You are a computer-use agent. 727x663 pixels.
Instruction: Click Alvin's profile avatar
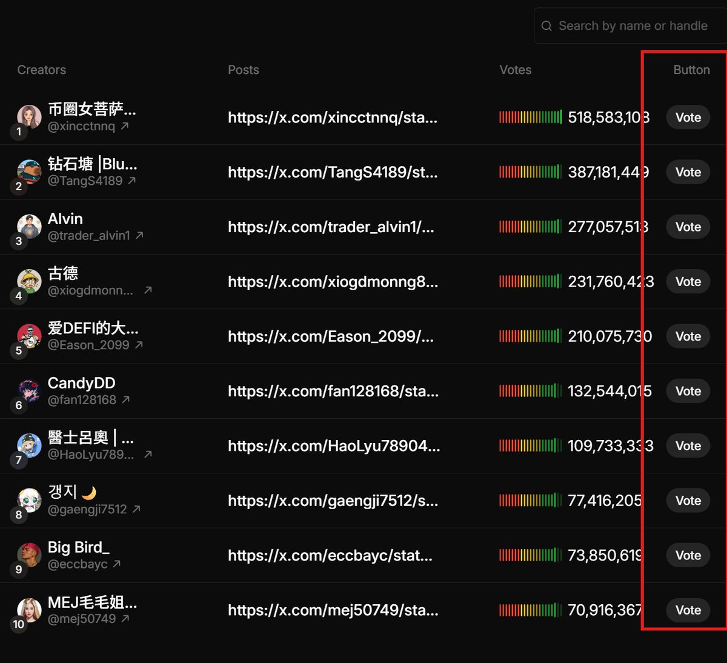[29, 227]
